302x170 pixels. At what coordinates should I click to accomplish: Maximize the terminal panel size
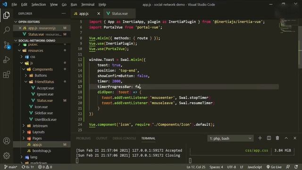tap(286, 138)
